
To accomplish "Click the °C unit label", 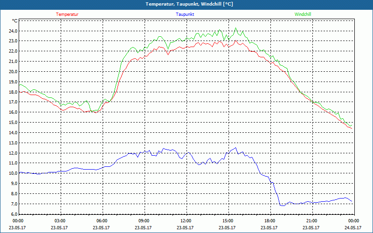I will (x=15, y=21).
